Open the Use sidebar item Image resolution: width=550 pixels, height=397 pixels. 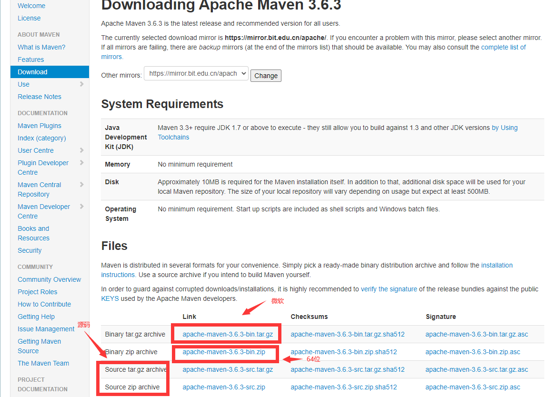tap(23, 85)
